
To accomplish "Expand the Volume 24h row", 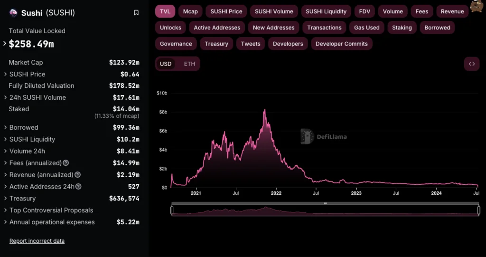I will (x=6, y=151).
